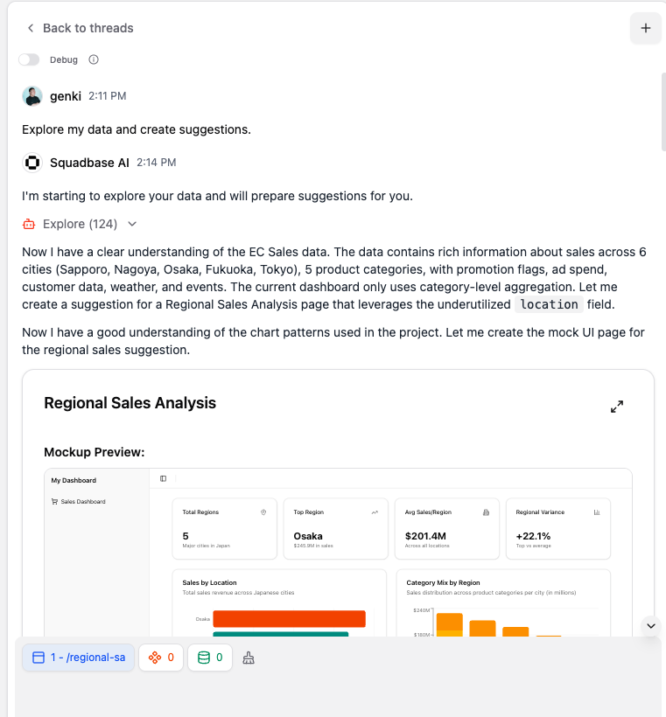Click the orange Osaka bar in chart
The width and height of the screenshot is (666, 717).
(290, 619)
